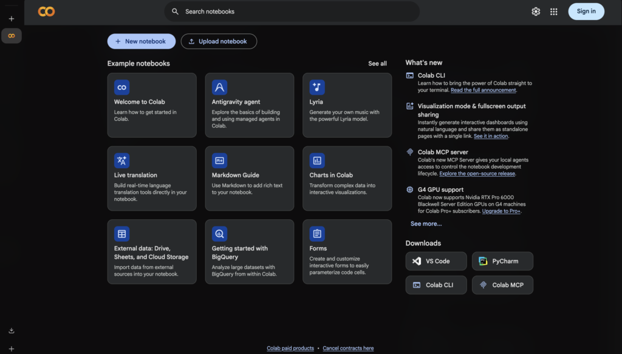Click Upload notebook button
Screen dimensions: 622x354
tap(219, 41)
